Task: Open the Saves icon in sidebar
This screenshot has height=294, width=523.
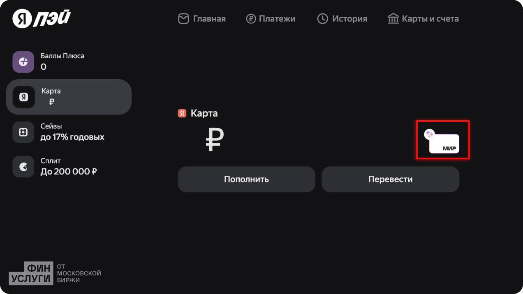Action: click(x=23, y=132)
